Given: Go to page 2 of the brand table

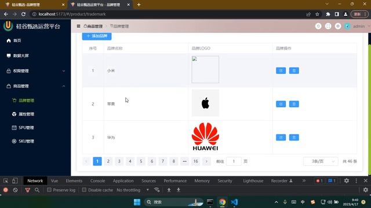Looking at the screenshot, I should click(108, 161).
